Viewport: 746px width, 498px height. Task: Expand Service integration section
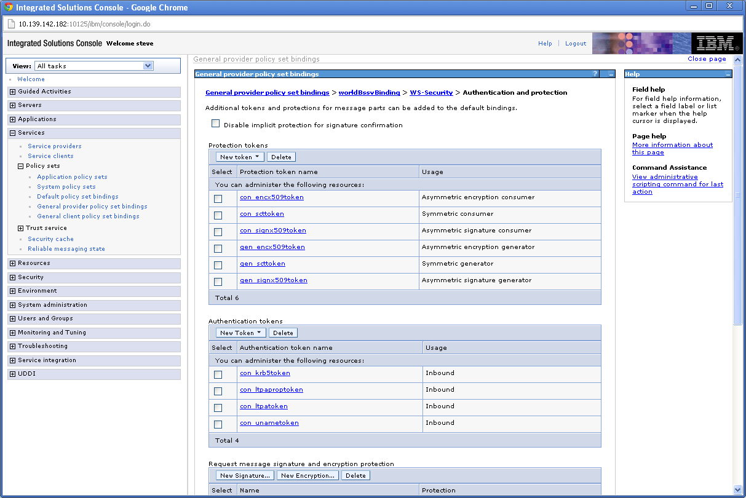(12, 360)
